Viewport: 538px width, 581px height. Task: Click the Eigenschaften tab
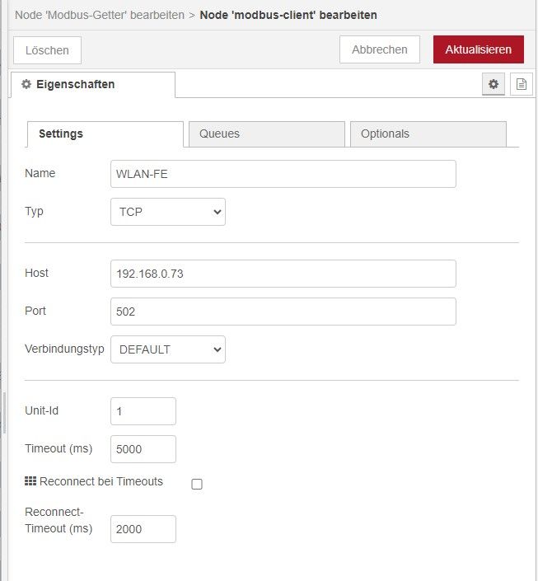click(x=92, y=85)
